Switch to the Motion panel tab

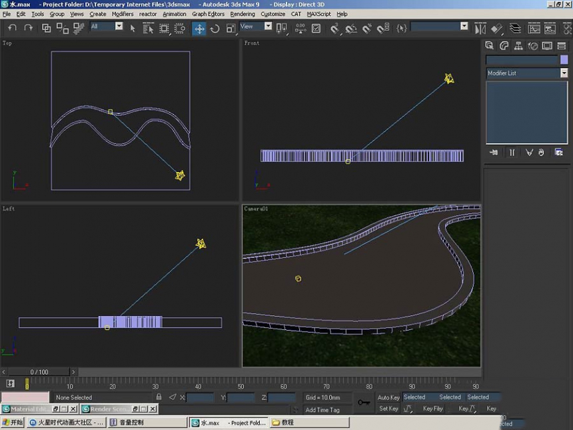(533, 46)
